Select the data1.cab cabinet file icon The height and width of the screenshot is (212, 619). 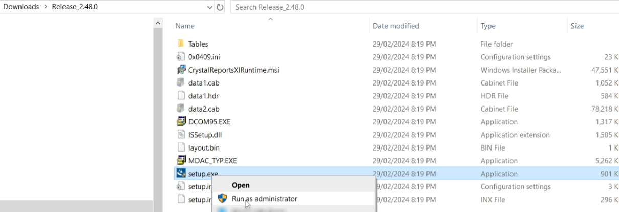pos(180,83)
